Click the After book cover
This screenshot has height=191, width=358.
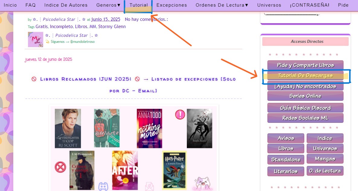pyautogui.click(x=125, y=170)
